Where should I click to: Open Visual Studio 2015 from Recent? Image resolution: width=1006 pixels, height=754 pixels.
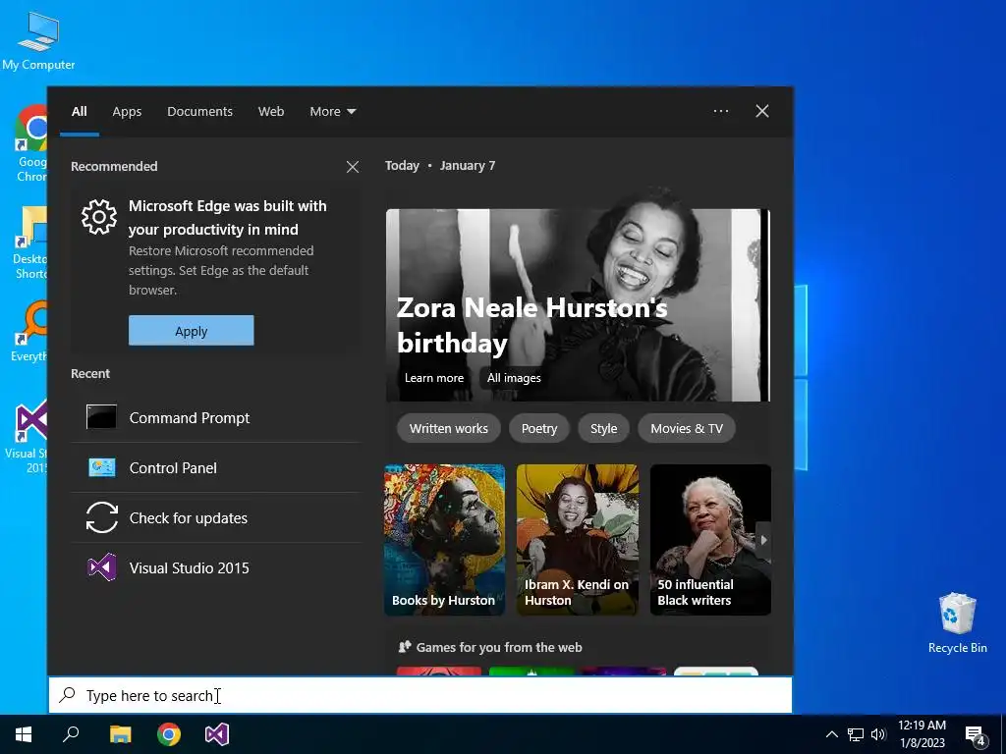point(215,567)
